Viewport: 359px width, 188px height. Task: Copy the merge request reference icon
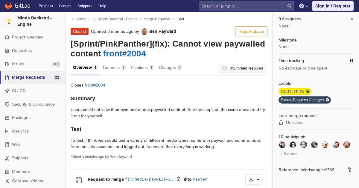(349, 169)
